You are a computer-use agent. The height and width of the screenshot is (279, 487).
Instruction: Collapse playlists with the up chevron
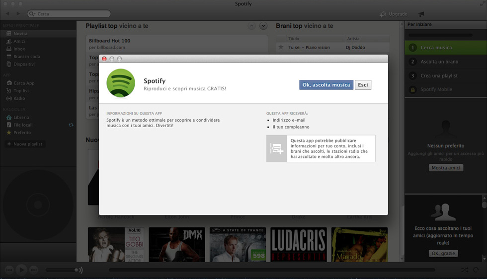pyautogui.click(x=251, y=26)
